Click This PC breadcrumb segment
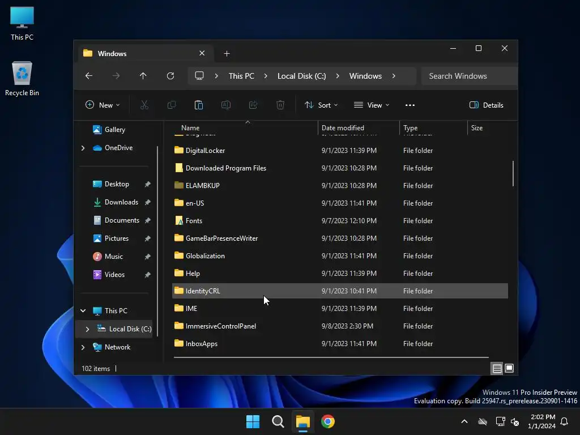Screen dimensions: 580x435 [x=241, y=76]
